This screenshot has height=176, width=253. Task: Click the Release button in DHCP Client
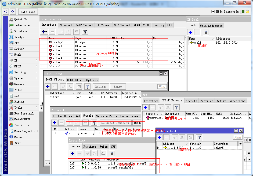coord(101,87)
